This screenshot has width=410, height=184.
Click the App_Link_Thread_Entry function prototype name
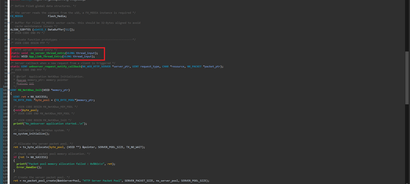point(46,56)
